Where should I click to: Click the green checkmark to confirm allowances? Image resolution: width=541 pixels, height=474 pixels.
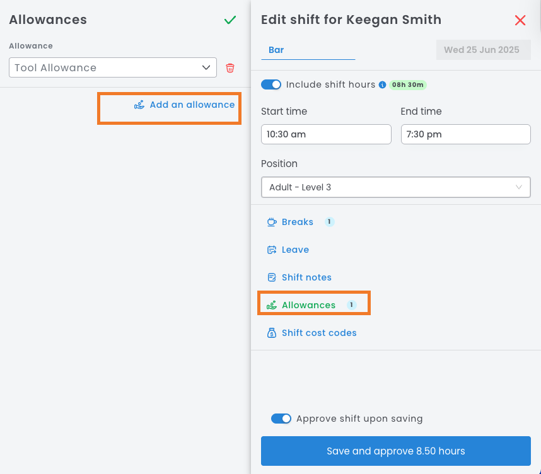pos(230,20)
